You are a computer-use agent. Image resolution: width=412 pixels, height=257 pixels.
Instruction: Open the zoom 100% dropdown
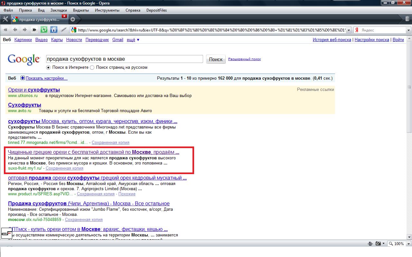[x=398, y=244]
